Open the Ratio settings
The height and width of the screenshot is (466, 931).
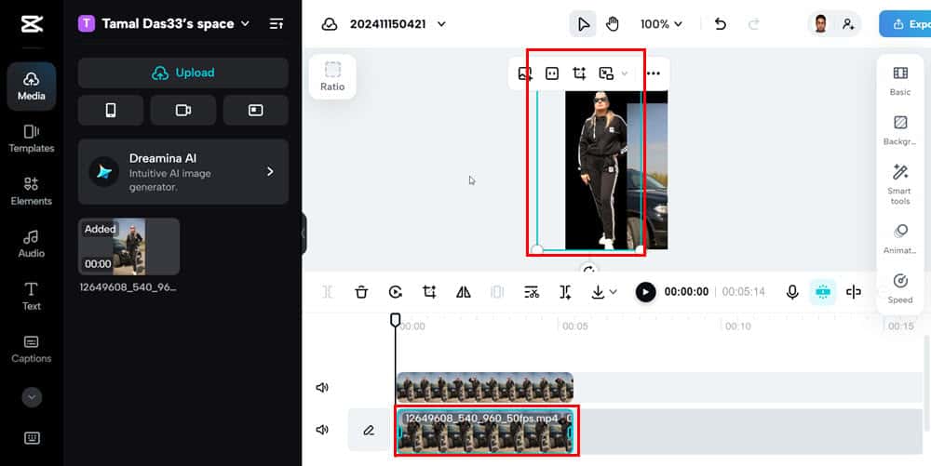click(x=332, y=77)
